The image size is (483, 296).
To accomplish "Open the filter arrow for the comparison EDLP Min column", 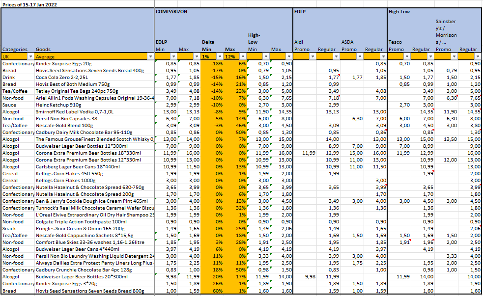I will click(x=174, y=56).
